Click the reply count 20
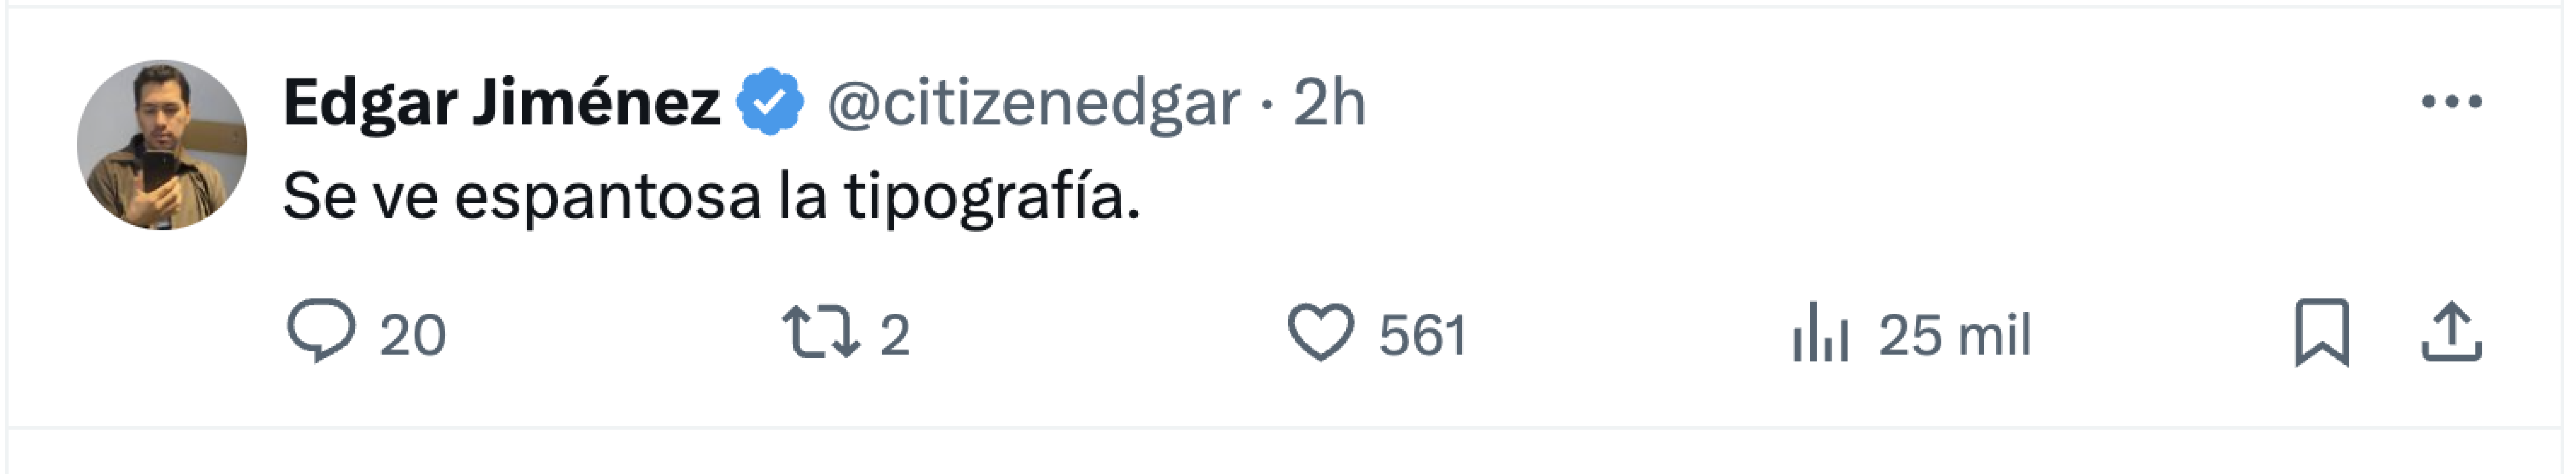The height and width of the screenshot is (474, 2576). [412, 335]
